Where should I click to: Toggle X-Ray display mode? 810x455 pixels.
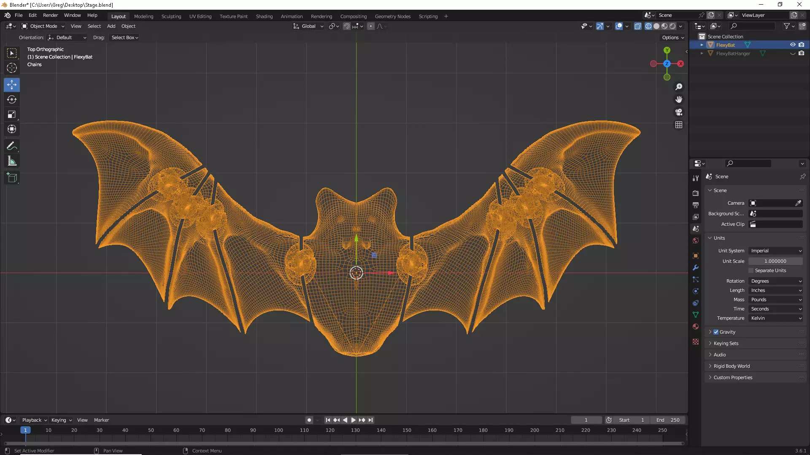tap(638, 26)
